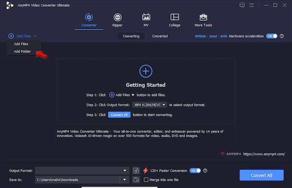The image size is (292, 188).
Task: Click the AMD label
Action: click(224, 36)
